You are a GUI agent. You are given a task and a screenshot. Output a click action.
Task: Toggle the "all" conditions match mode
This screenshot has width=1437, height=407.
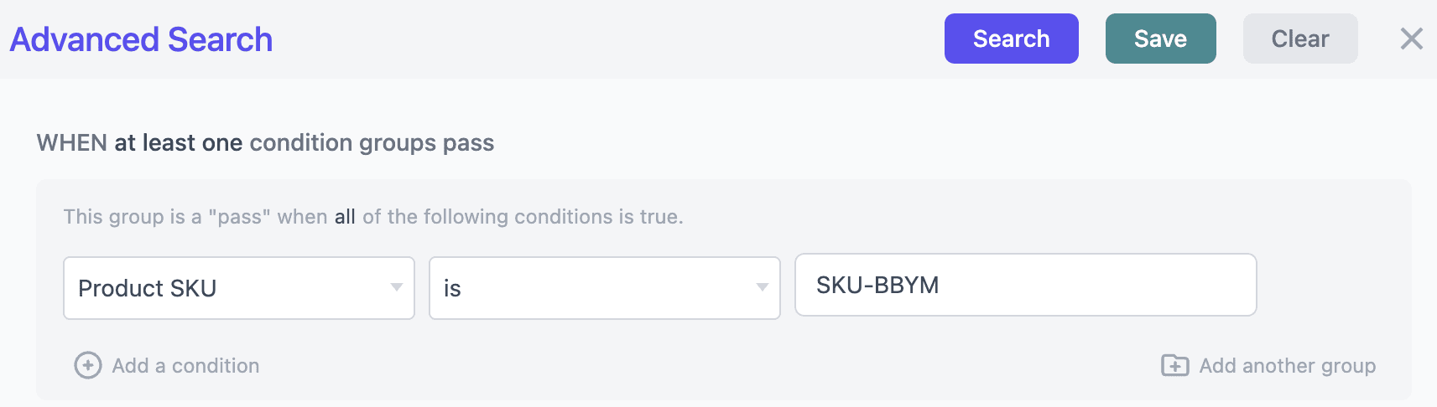tap(345, 217)
